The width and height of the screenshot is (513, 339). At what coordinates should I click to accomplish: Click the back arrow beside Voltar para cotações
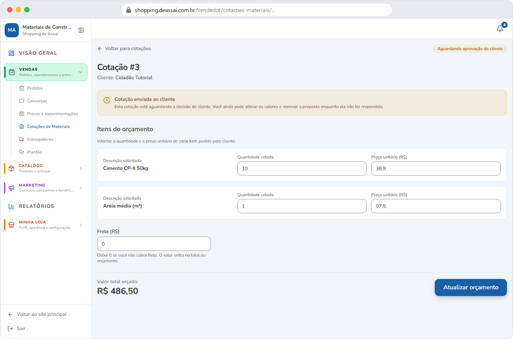tap(100, 49)
